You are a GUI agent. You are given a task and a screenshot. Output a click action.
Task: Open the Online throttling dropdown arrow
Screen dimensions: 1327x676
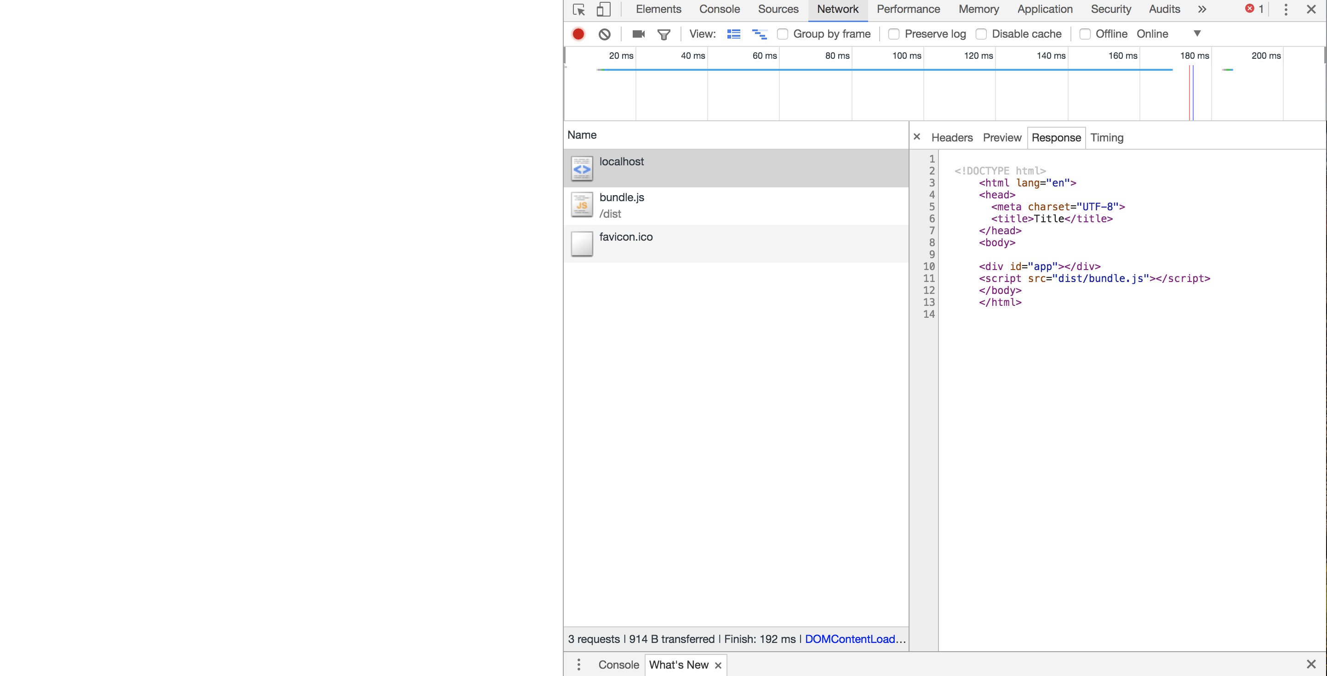click(x=1197, y=34)
